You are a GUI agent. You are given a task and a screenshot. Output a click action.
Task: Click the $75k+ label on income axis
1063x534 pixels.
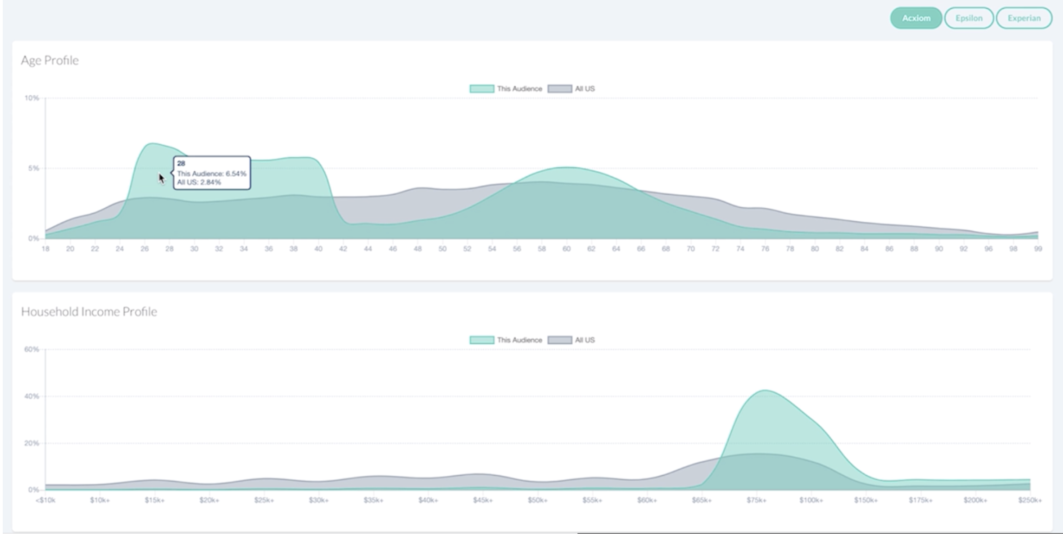(756, 500)
